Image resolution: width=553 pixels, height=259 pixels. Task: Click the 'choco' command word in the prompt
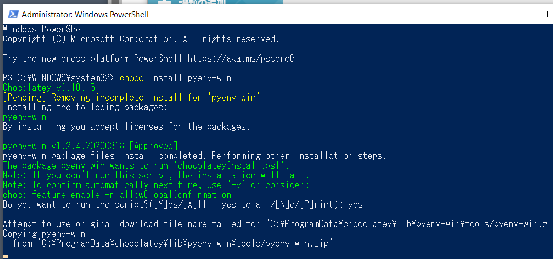point(131,78)
